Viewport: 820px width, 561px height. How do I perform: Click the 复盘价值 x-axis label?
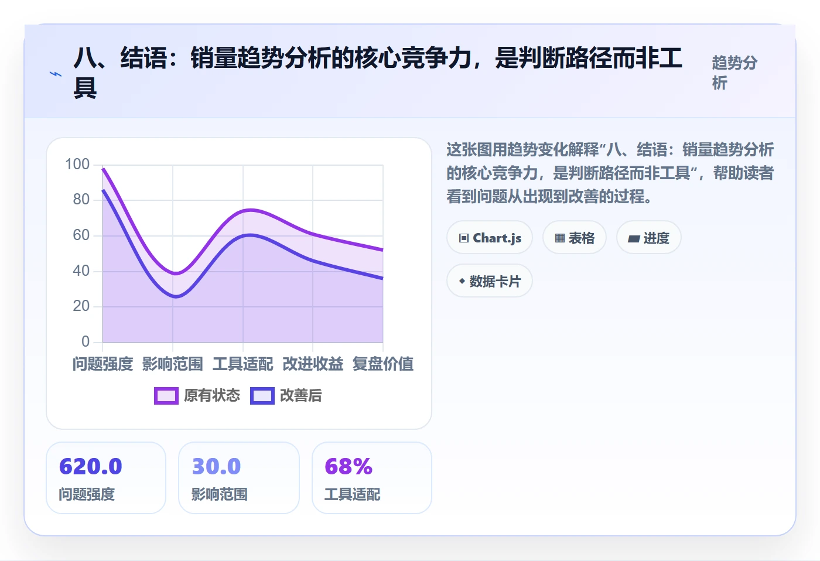pos(383,364)
